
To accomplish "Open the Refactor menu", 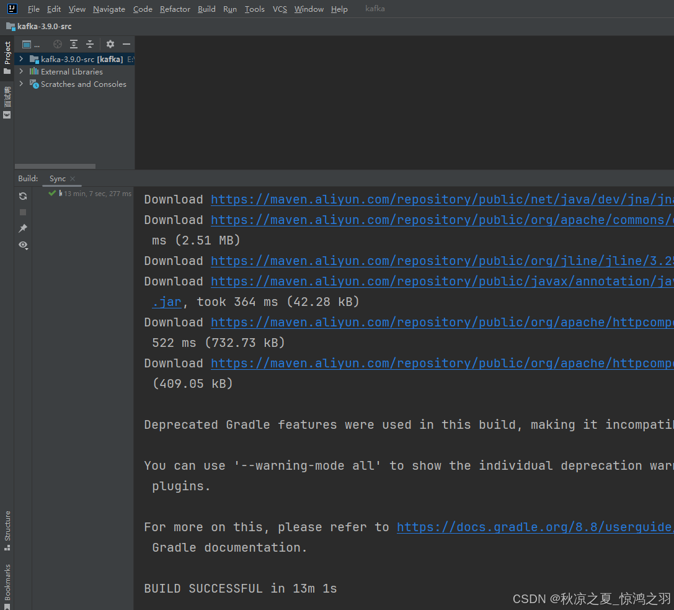I will pyautogui.click(x=175, y=9).
